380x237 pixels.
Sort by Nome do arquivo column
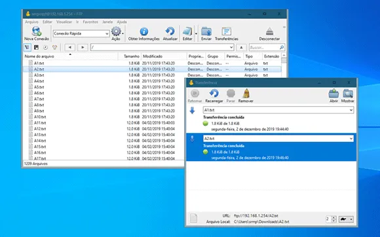[70, 56]
